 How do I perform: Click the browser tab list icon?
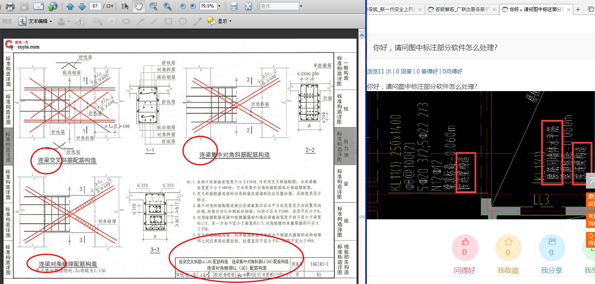point(591,9)
